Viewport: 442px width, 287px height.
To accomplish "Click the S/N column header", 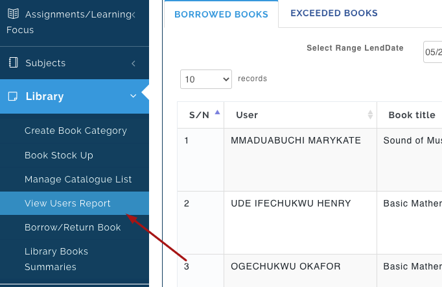I will pos(201,115).
